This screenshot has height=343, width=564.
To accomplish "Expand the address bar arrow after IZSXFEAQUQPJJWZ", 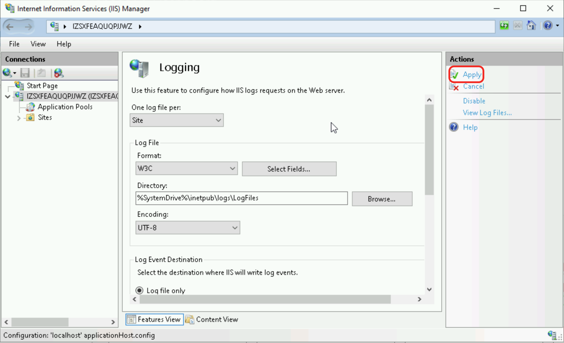I will tap(140, 27).
